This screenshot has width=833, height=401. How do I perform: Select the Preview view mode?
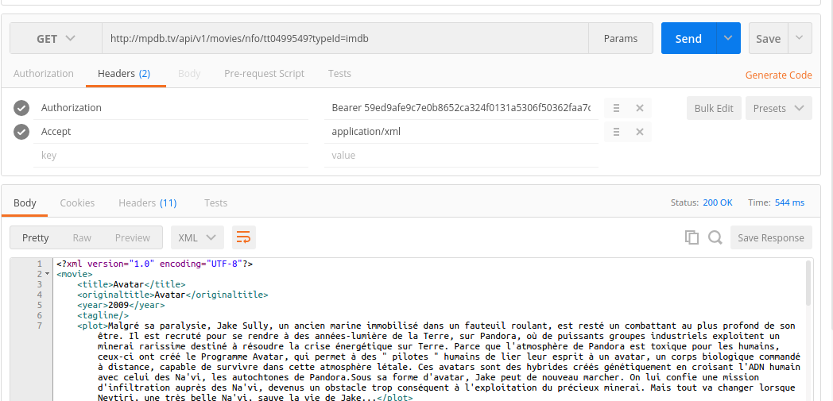tap(133, 237)
